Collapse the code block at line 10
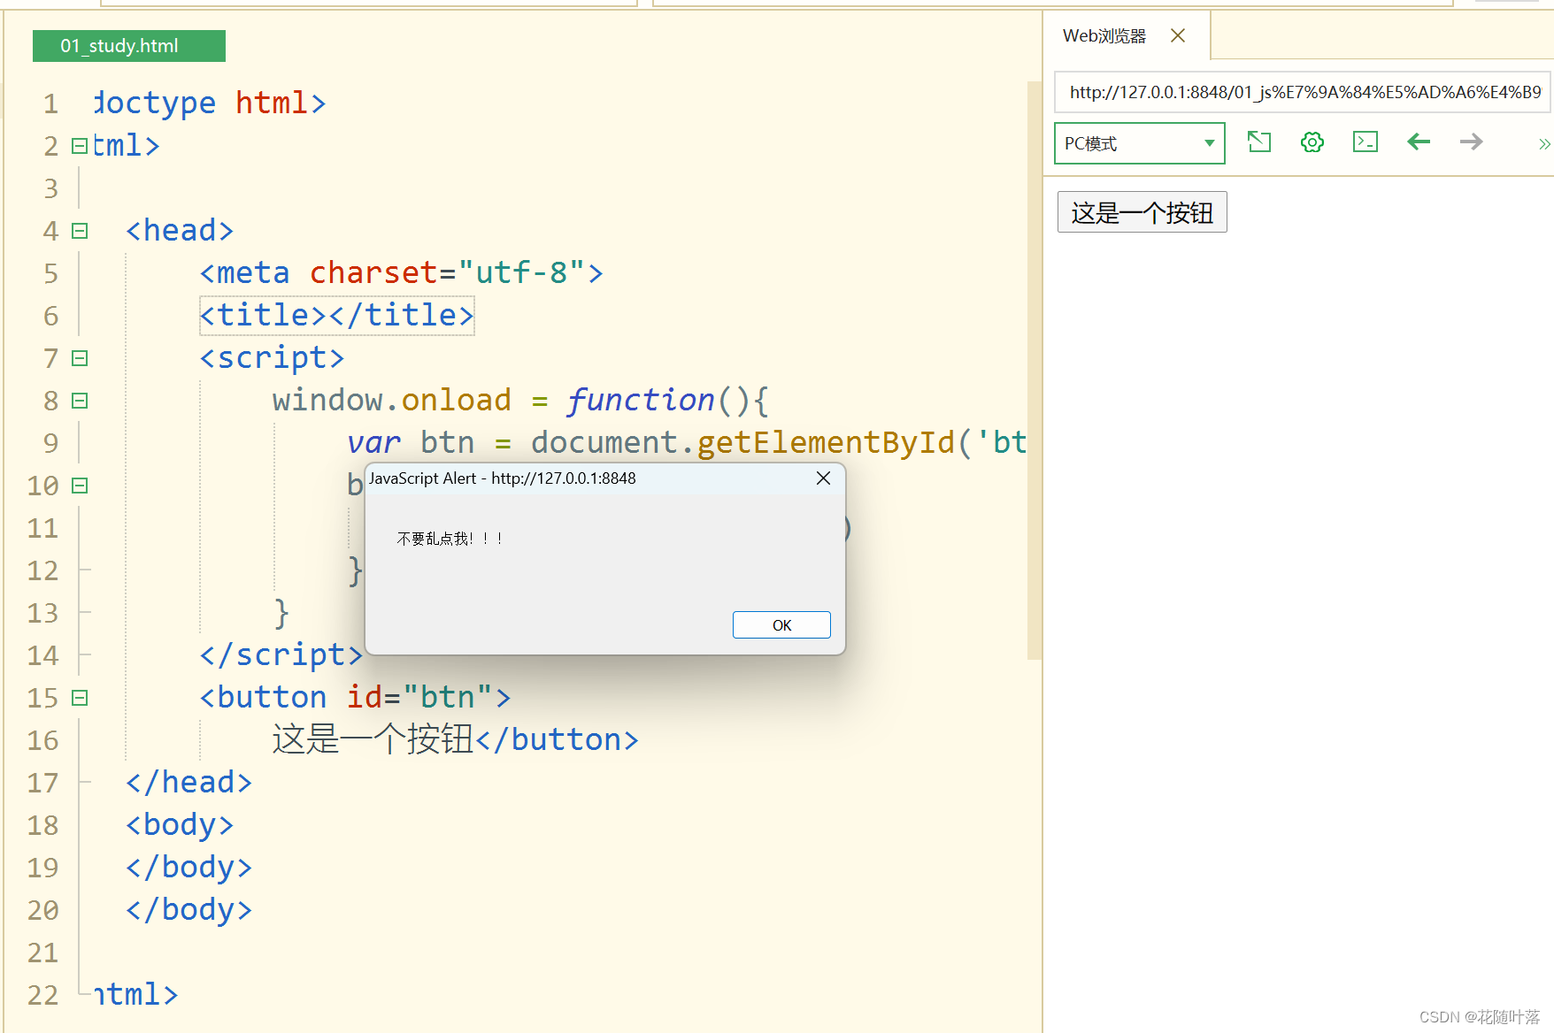Screen dimensions: 1554x1033 pos(80,486)
